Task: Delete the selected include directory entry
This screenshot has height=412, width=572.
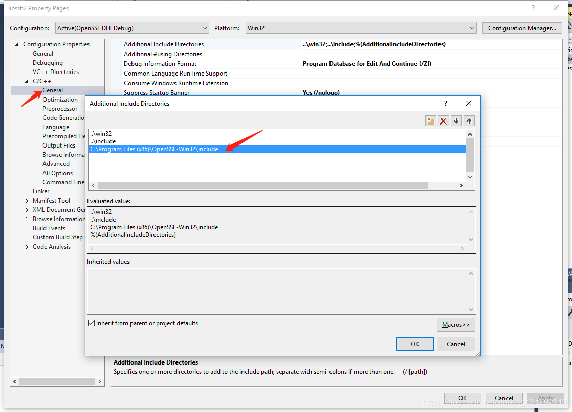Action: (443, 120)
